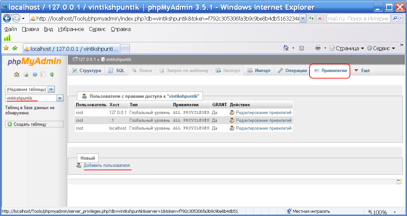Click ALL PRIVILEGES in the localhost row

[191, 128]
